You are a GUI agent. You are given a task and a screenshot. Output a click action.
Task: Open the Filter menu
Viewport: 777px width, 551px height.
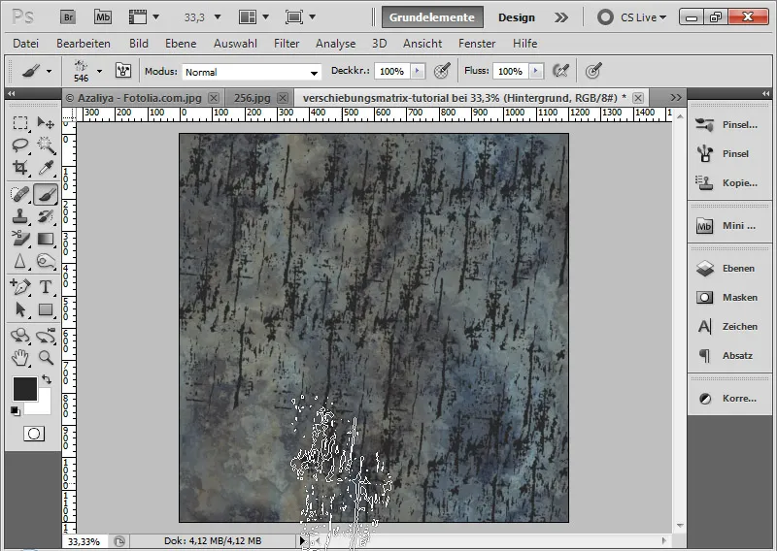(x=287, y=44)
